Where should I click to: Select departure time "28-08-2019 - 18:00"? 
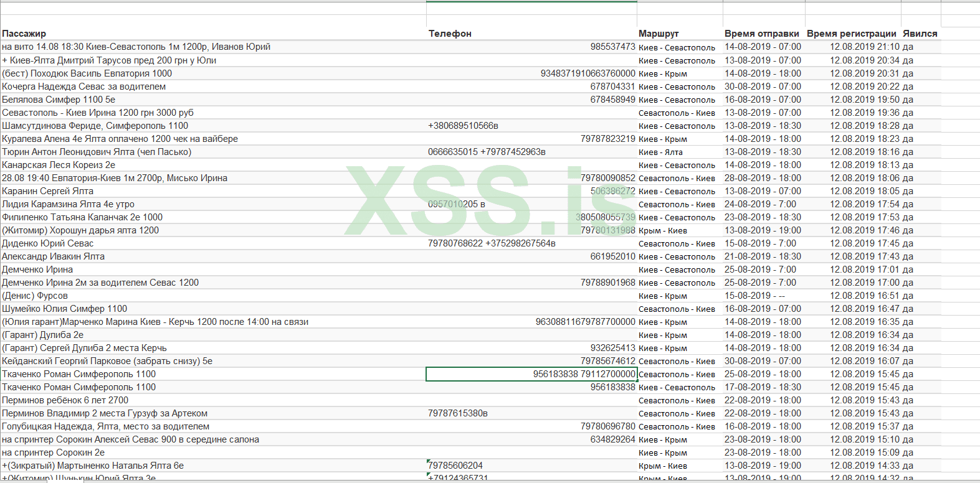(763, 178)
